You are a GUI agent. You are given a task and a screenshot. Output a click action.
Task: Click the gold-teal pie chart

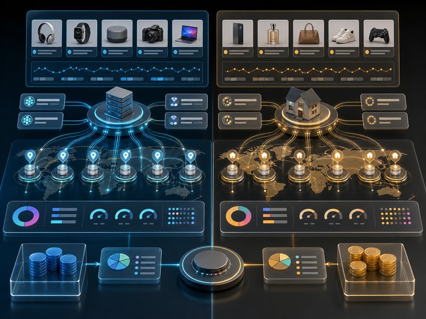(280, 262)
